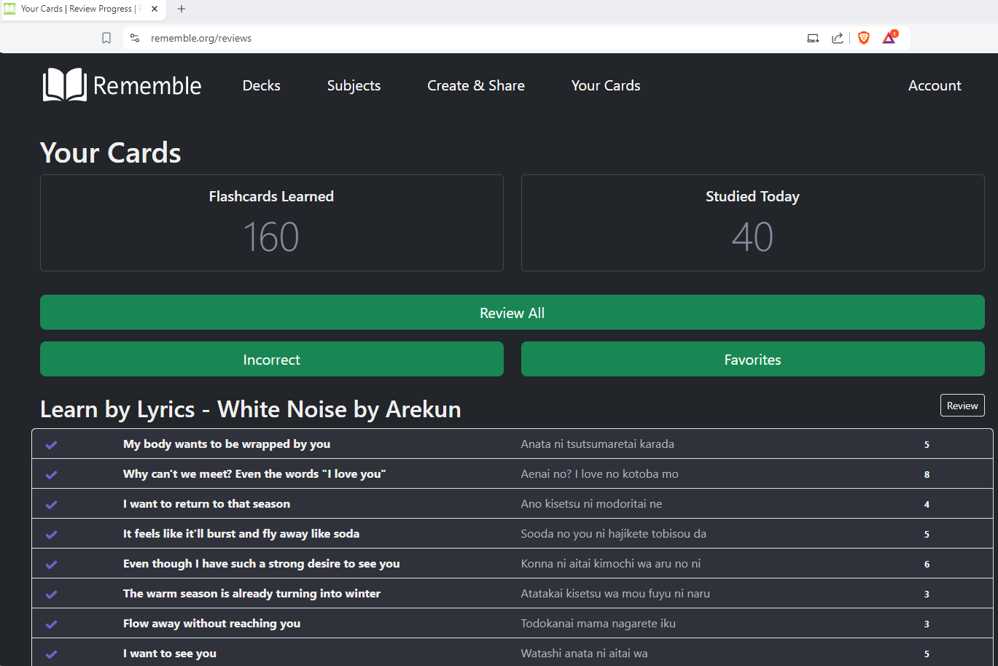Image resolution: width=998 pixels, height=666 pixels.
Task: Click Review for the White Noise deck
Action: 962,406
